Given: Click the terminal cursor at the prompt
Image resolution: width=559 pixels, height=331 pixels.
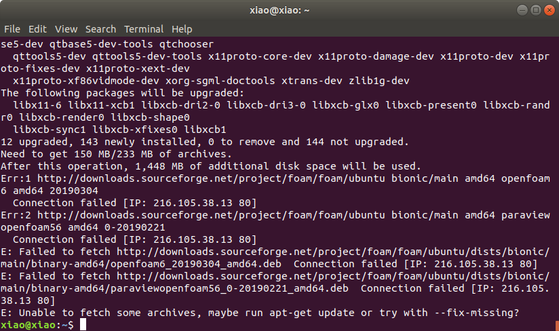Looking at the screenshot, I should [x=83, y=325].
